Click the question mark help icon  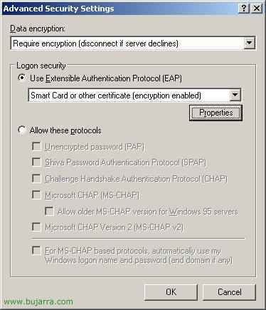pyautogui.click(x=243, y=9)
